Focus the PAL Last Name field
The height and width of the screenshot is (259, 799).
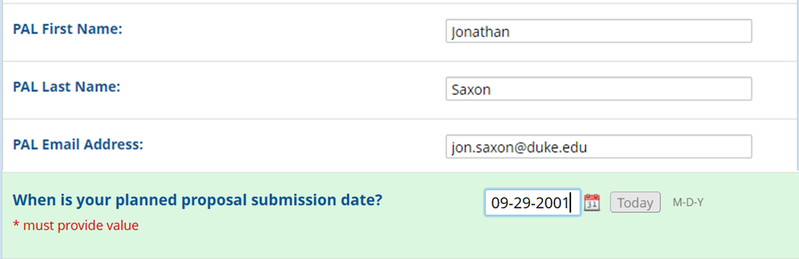coord(599,89)
